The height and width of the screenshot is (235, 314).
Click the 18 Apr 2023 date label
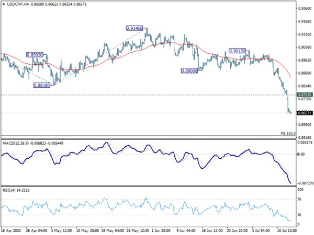(11, 231)
